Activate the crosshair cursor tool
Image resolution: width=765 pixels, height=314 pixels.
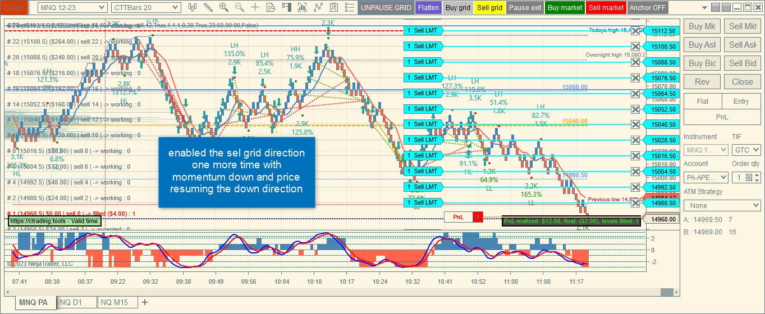255,7
